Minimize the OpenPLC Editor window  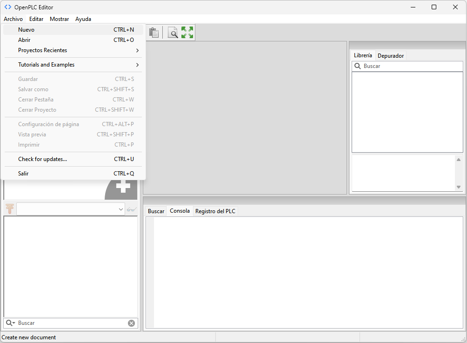[x=413, y=7]
